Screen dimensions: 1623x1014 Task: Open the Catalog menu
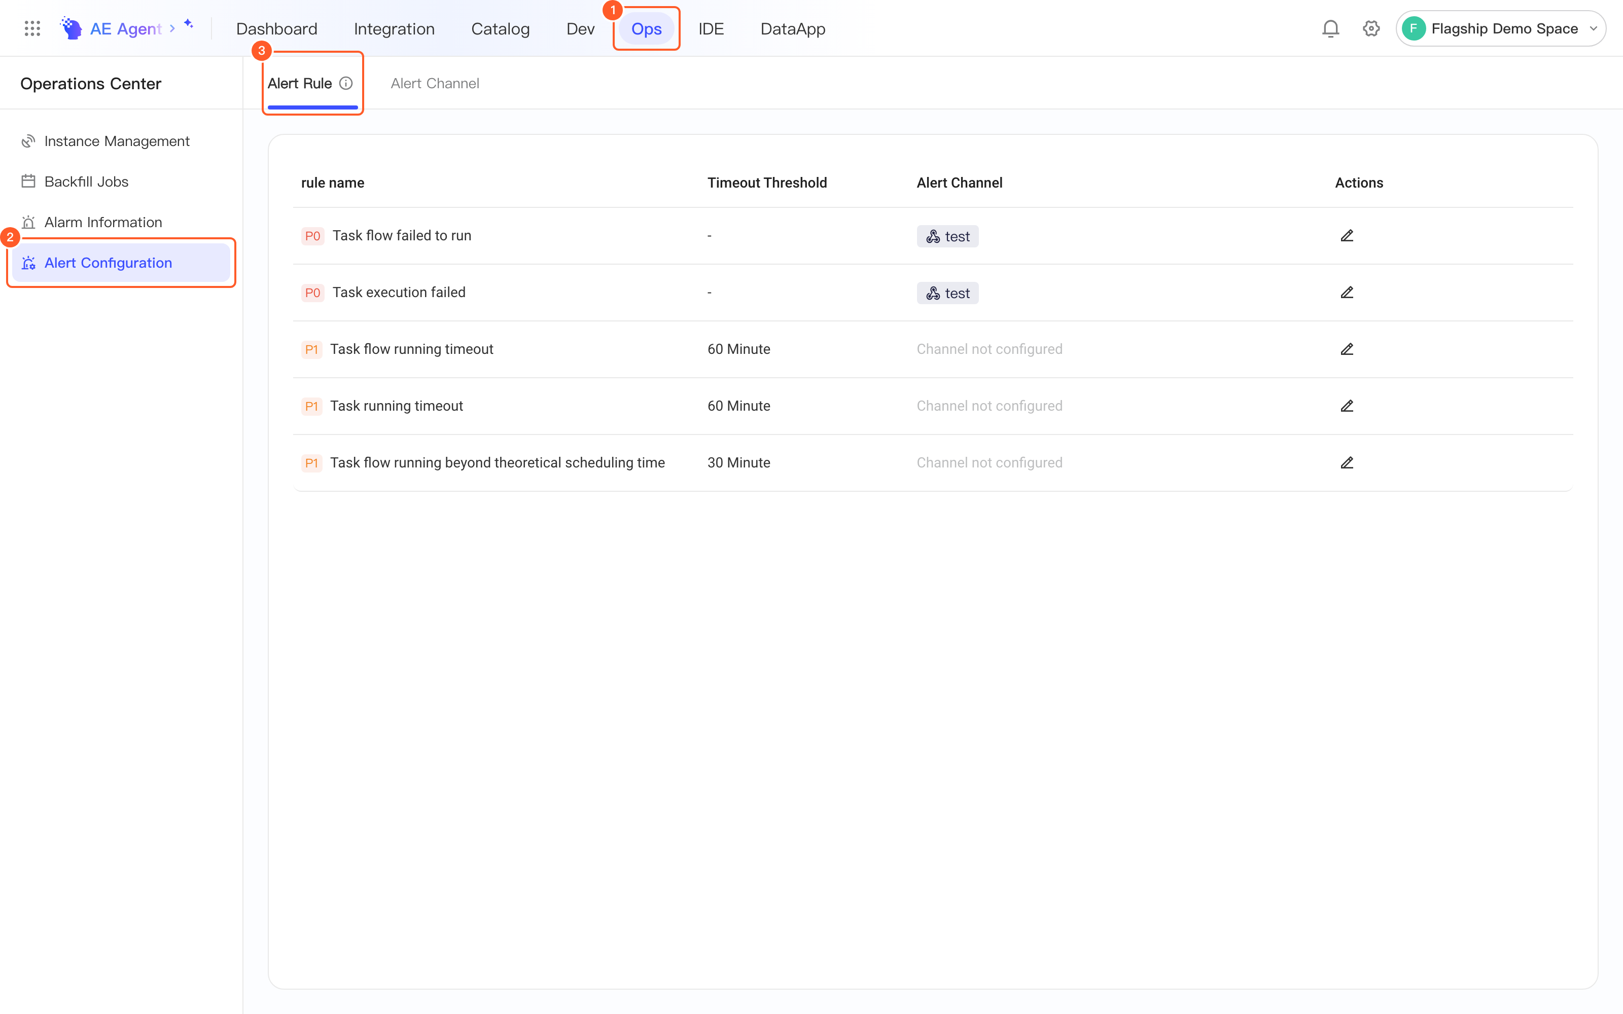click(500, 29)
